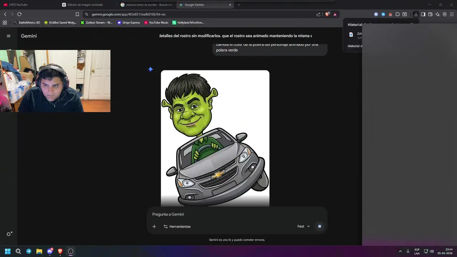Expand the Fast model selector dropdown
Image resolution: width=457 pixels, height=257 pixels.
pos(303,226)
